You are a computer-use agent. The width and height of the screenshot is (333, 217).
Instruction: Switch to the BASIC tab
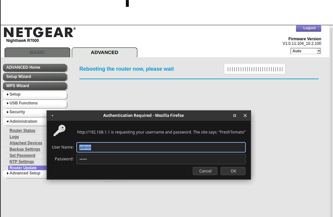37,52
